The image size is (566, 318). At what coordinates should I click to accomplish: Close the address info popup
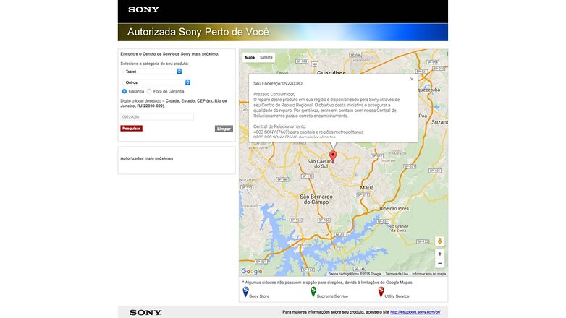point(412,79)
